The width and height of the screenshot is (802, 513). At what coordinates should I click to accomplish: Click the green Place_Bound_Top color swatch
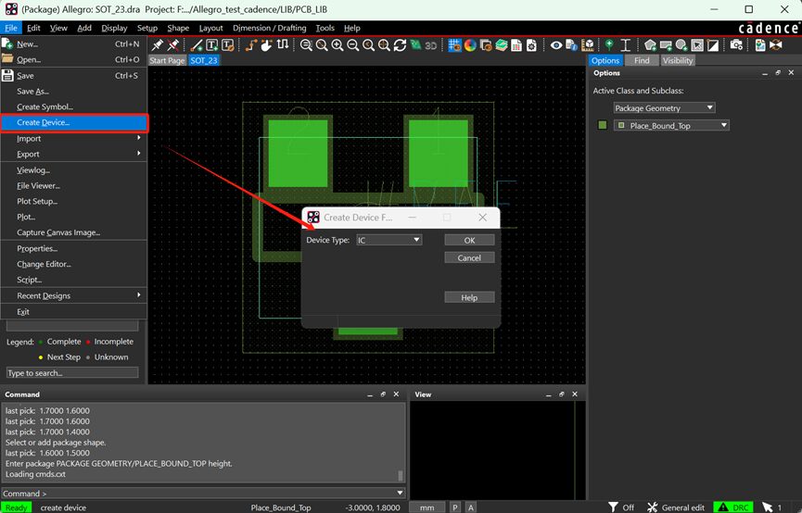tap(603, 125)
